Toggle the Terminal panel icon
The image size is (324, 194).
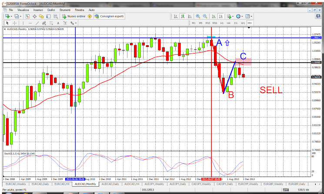coord(49,16)
